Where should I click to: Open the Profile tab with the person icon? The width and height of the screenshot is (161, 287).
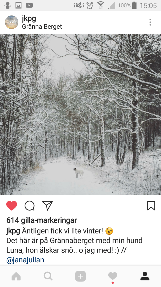tap(145, 276)
